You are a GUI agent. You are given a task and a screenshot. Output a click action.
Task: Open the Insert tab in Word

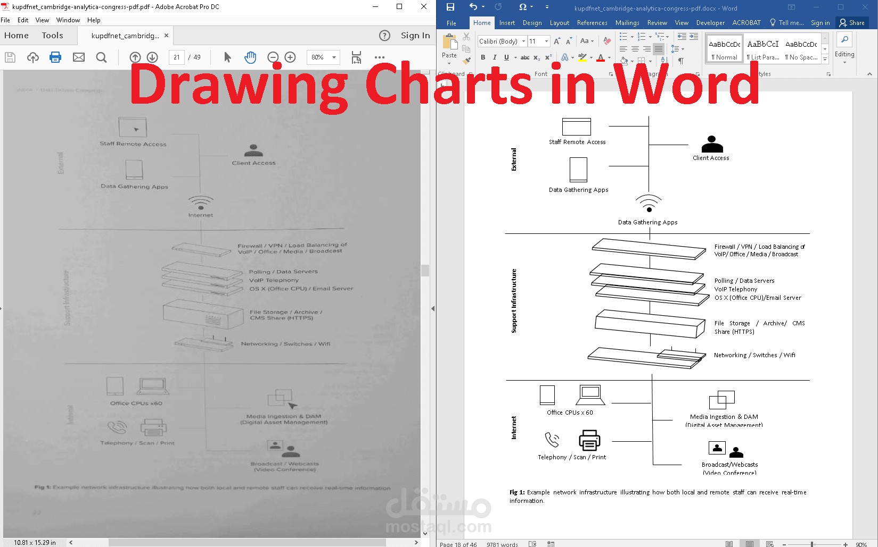tap(507, 23)
